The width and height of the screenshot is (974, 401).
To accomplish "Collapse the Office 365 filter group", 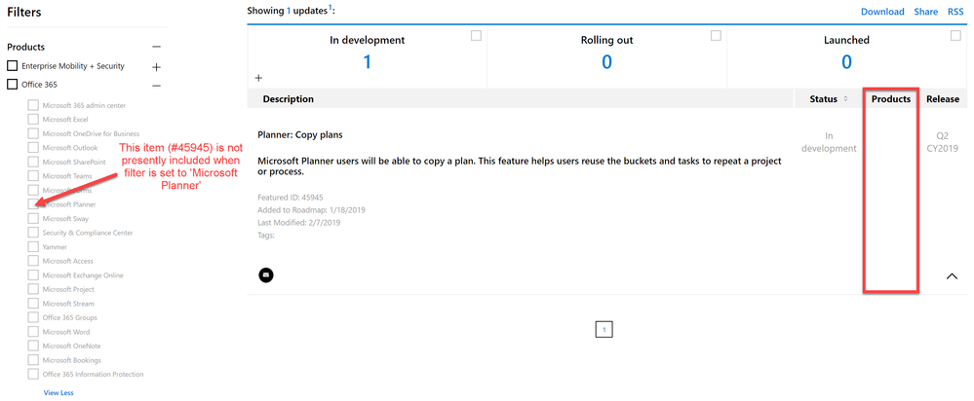I will [157, 85].
